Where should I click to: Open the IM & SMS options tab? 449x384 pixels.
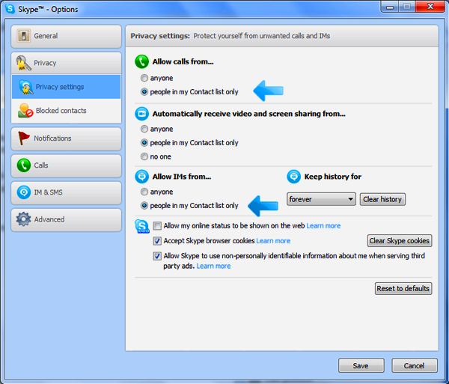66,192
